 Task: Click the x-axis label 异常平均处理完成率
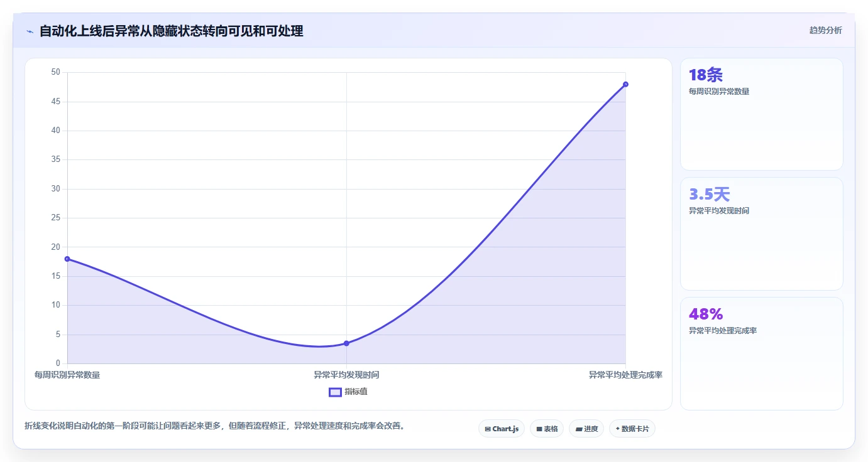pos(625,375)
